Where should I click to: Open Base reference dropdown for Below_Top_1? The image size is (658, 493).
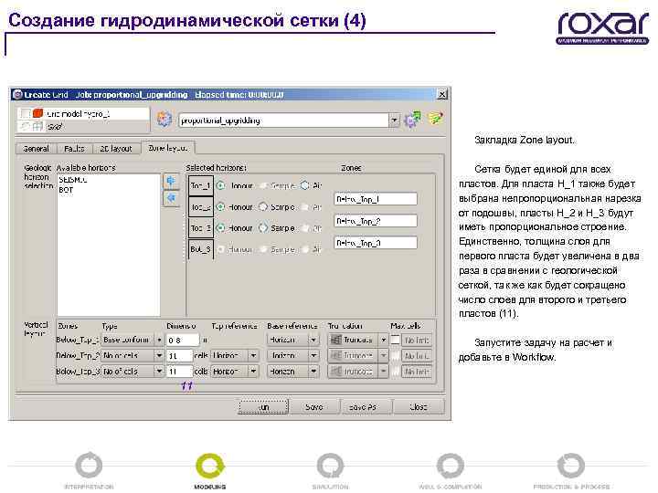313,340
